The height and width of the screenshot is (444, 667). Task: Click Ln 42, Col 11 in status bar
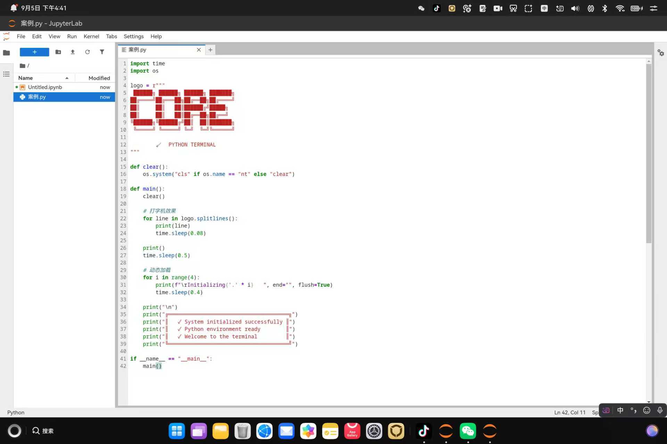tap(570, 412)
